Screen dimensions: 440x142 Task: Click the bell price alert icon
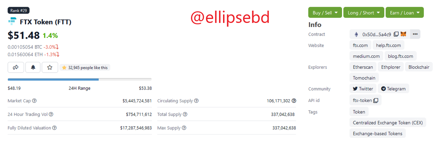coord(33,67)
